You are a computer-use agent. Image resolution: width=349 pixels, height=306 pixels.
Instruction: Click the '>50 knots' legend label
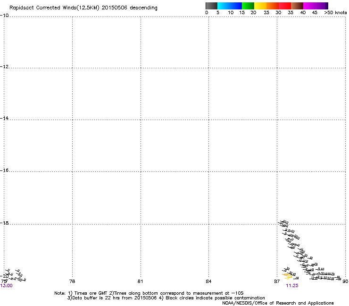pos(335,13)
